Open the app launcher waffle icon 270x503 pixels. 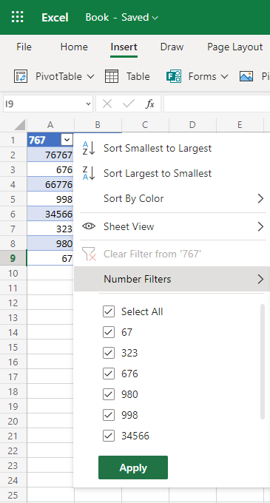click(17, 17)
